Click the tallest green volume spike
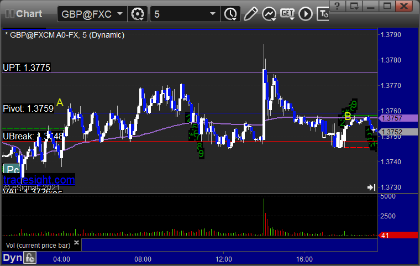Screen dimensions: 420x266 (264, 217)
